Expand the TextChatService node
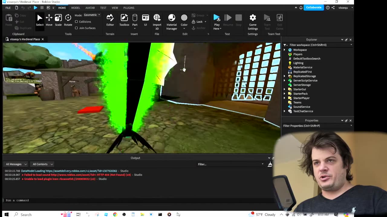 285,112
